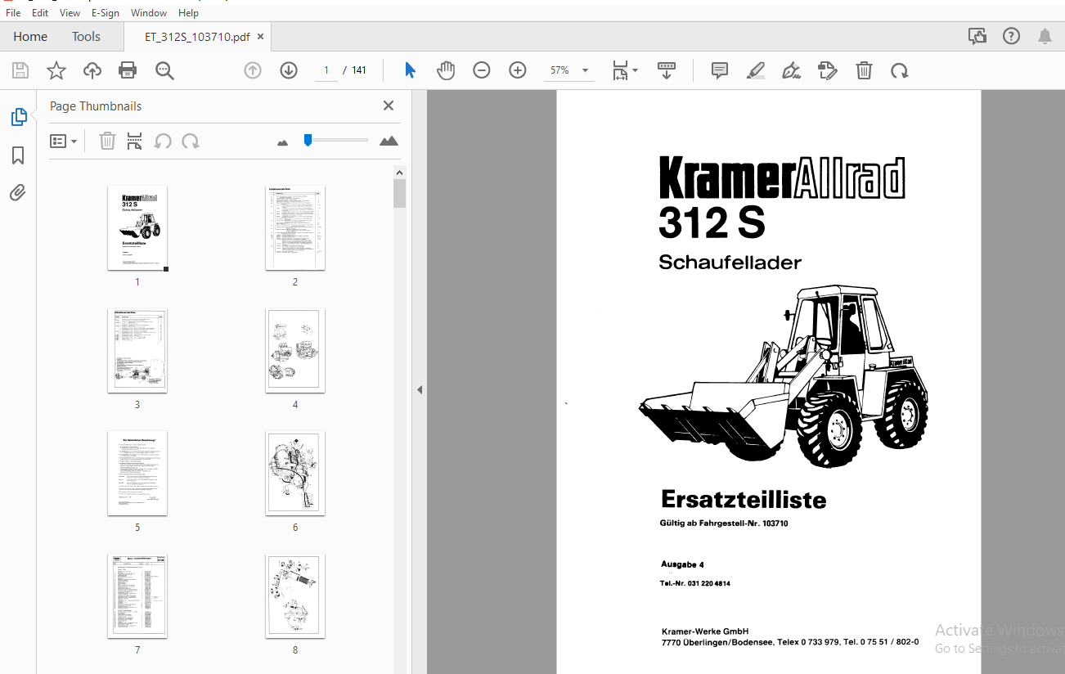This screenshot has width=1065, height=674.
Task: Open the Help menu
Action: pos(188,13)
